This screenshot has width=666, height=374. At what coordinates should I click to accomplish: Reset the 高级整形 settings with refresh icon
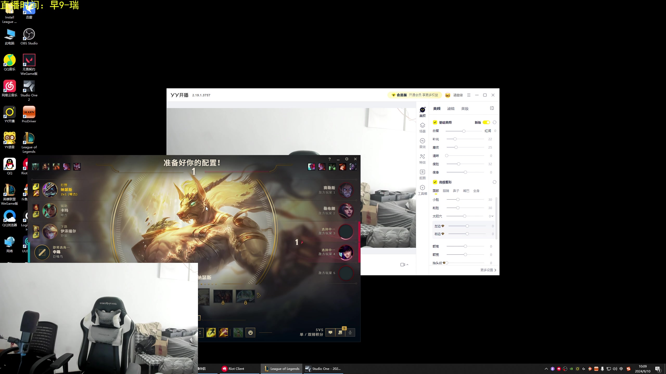coord(495,182)
